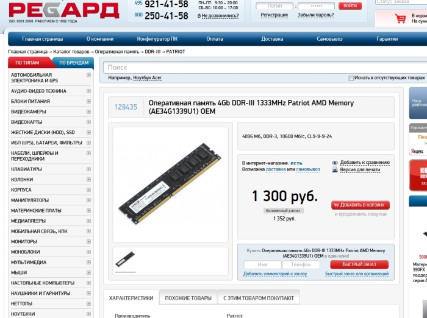Expand Колонки category plus icon

click(88, 179)
